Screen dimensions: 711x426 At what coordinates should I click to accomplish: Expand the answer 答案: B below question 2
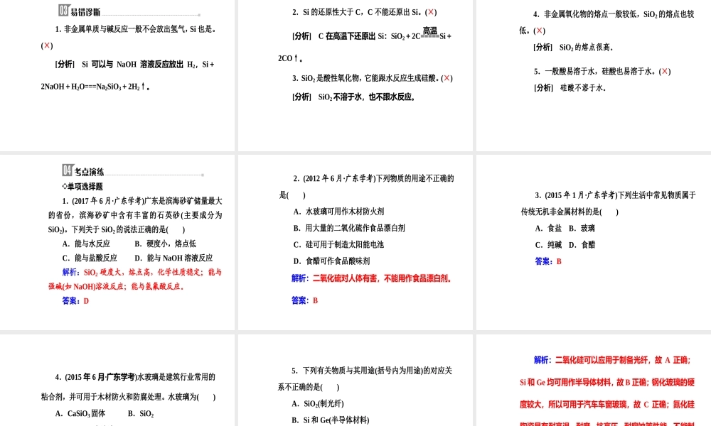(305, 300)
